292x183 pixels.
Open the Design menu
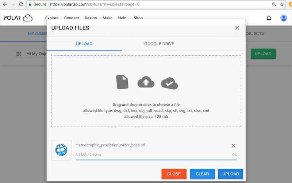[x=91, y=18]
